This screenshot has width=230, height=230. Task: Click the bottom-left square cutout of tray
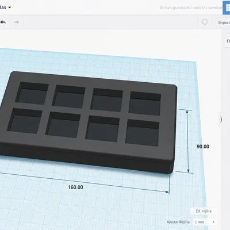25,121
